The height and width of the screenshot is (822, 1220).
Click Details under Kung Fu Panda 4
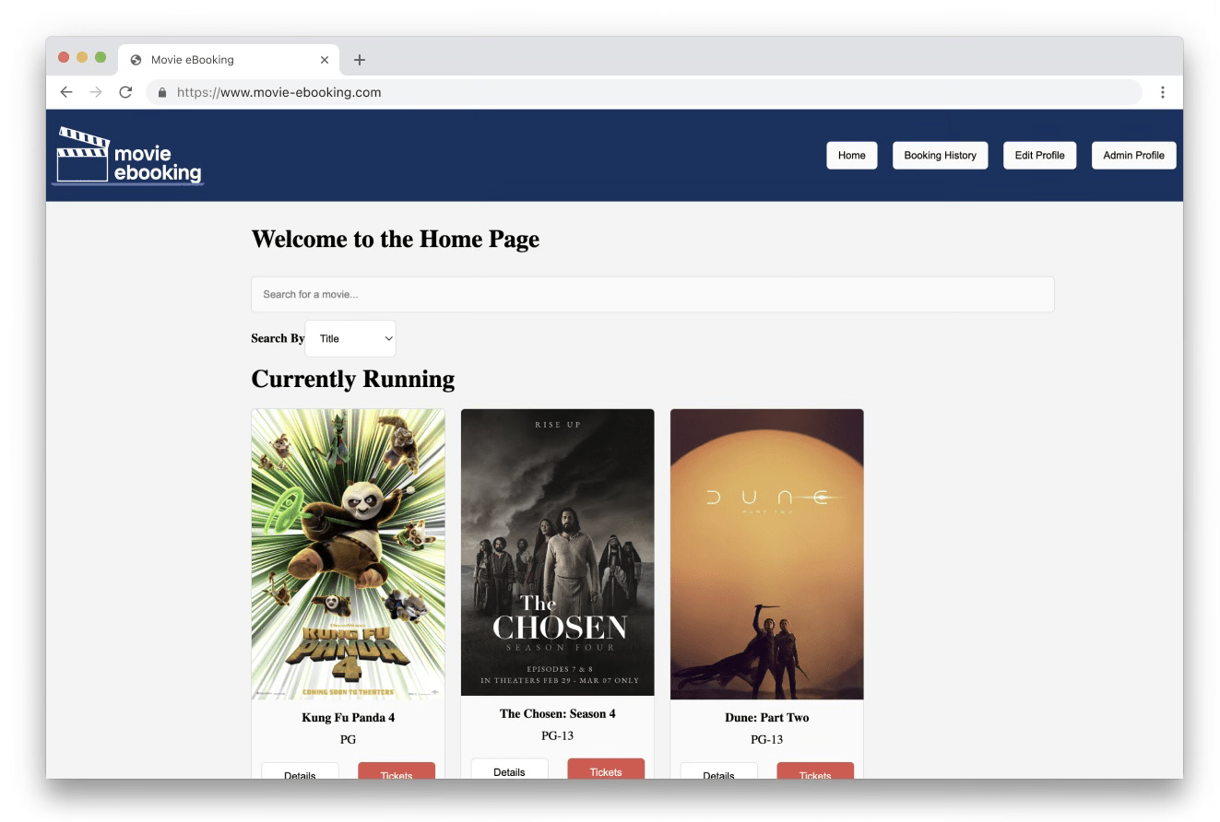point(300,774)
